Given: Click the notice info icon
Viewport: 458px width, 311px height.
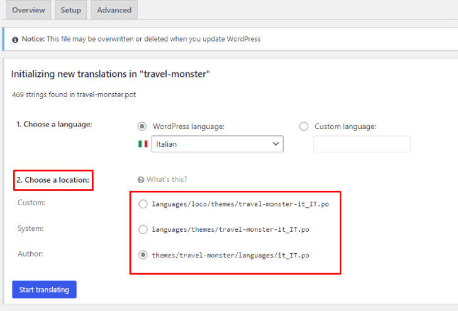Looking at the screenshot, I should point(15,40).
